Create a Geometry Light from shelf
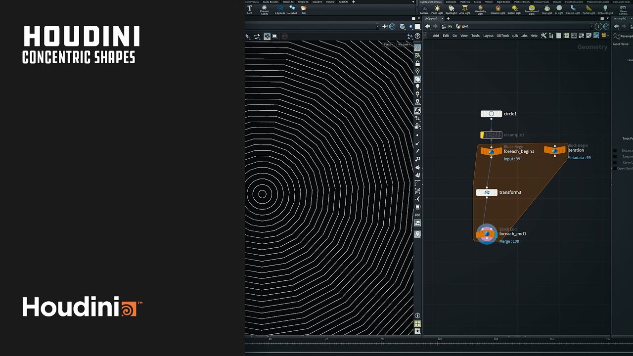This screenshot has width=633, height=356. tap(480, 10)
